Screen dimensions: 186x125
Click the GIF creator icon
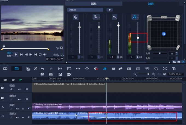(69, 74)
